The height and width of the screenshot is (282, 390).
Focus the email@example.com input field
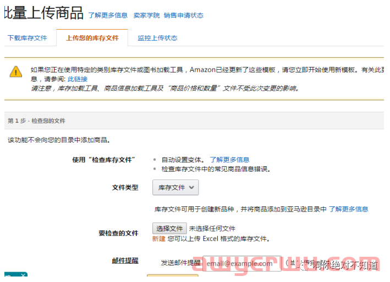coord(242,263)
